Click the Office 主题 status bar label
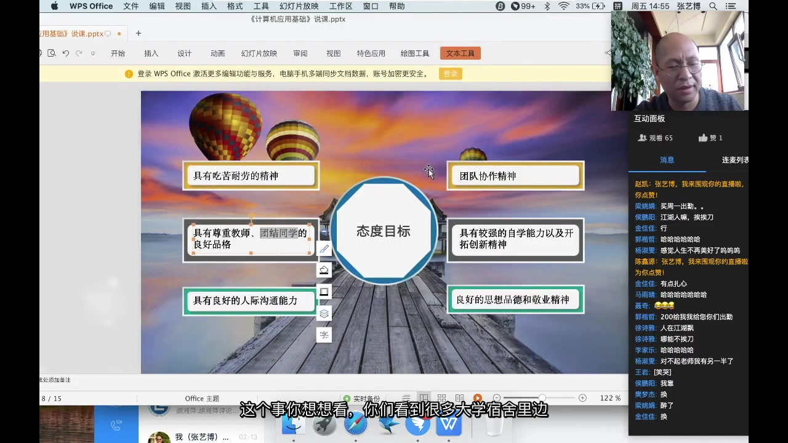This screenshot has width=788, height=443. click(x=202, y=399)
